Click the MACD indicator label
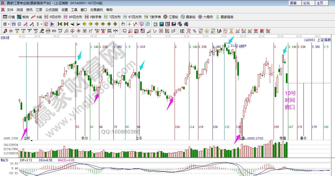The width and height of the screenshot is (335, 176). (4, 160)
